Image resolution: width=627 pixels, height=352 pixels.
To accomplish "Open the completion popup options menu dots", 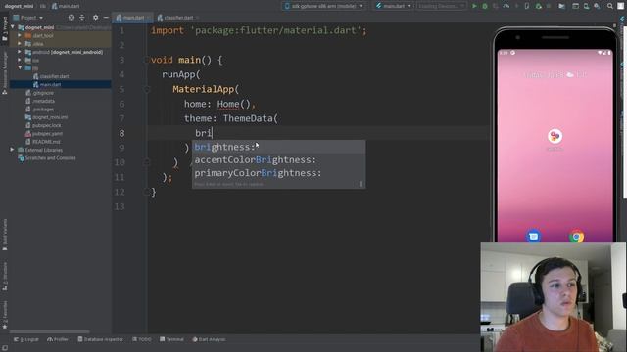I will pyautogui.click(x=361, y=184).
